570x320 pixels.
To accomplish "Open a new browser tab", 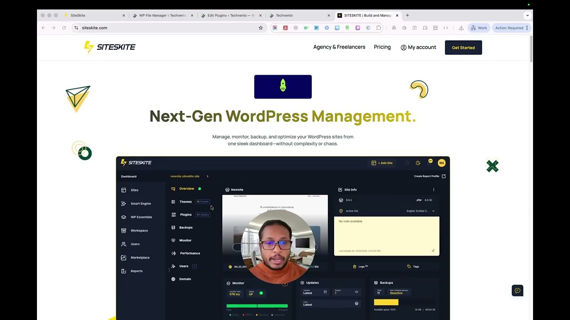I will 407,16.
